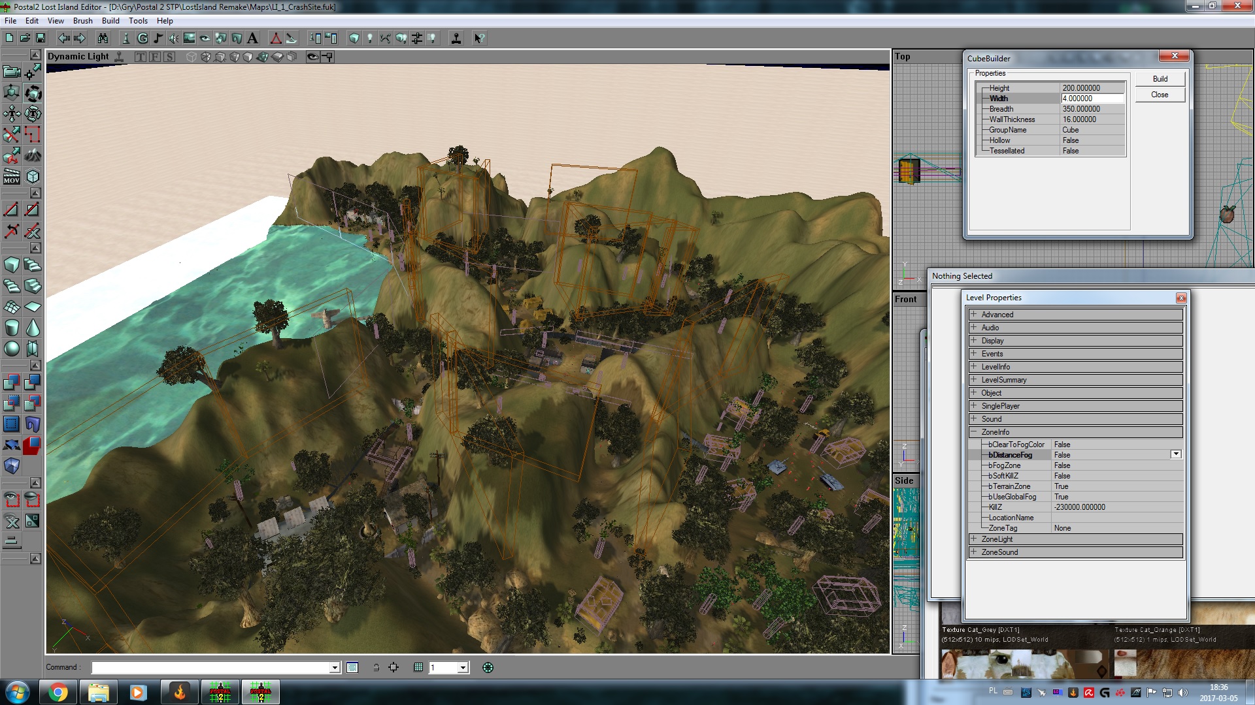
Task: Toggle viewport realtime preview joystick
Action: (119, 57)
